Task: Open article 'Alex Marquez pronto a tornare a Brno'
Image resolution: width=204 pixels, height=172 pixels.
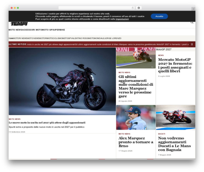Action: tap(136, 142)
